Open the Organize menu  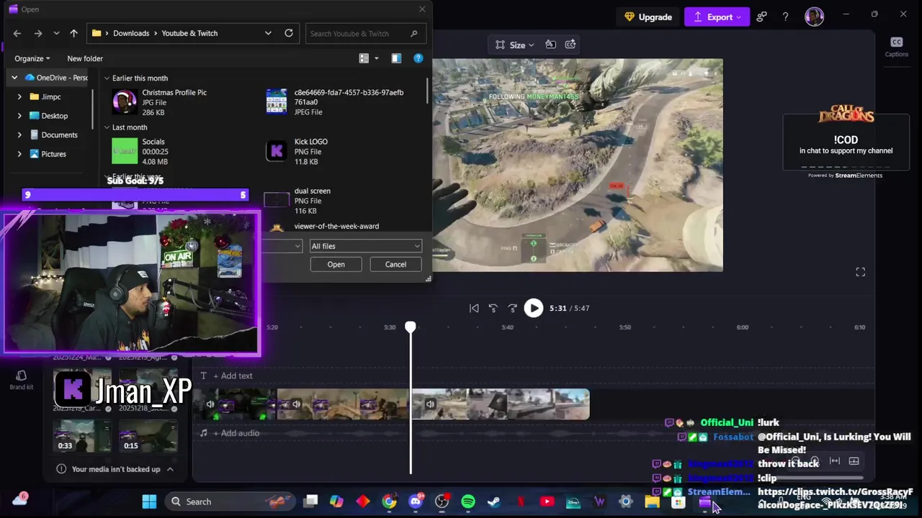pyautogui.click(x=32, y=58)
